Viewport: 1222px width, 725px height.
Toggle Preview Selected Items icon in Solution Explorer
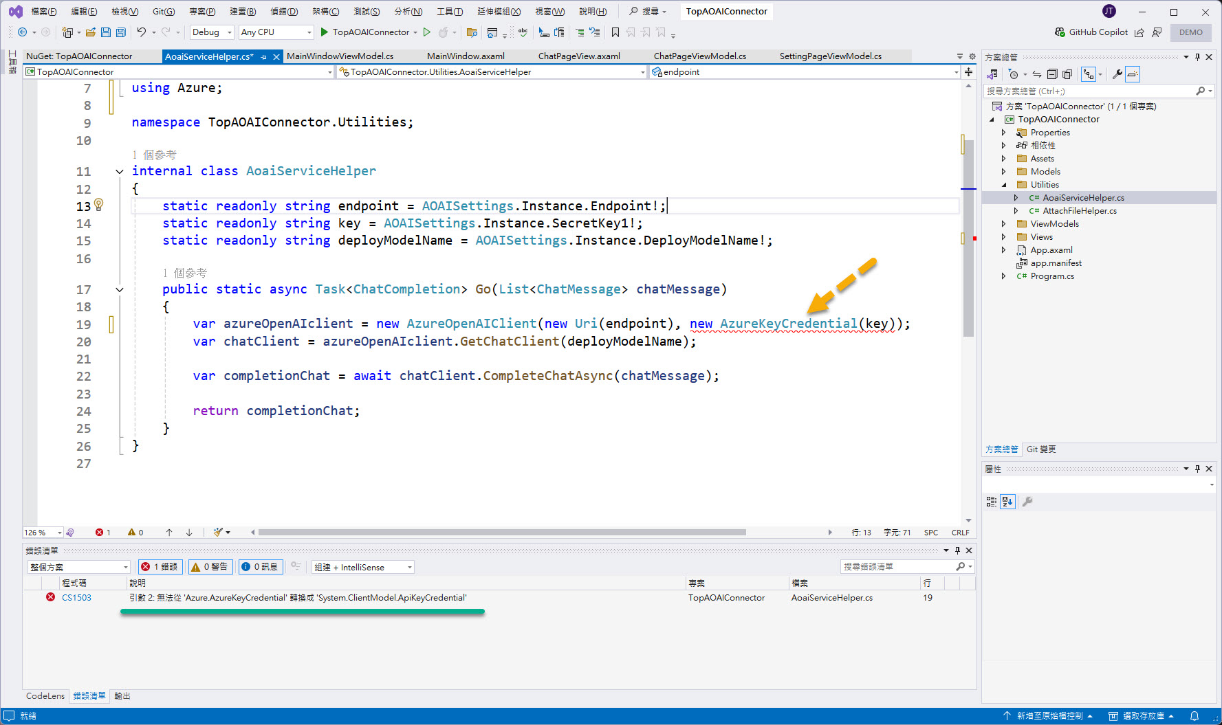[x=1133, y=74]
